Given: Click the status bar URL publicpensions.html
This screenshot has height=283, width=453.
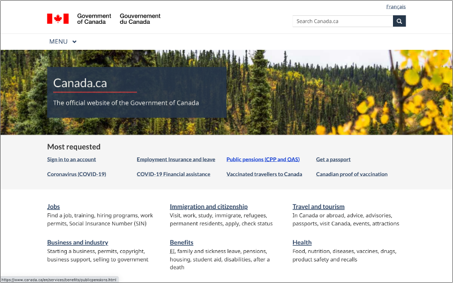Looking at the screenshot, I should (59, 280).
